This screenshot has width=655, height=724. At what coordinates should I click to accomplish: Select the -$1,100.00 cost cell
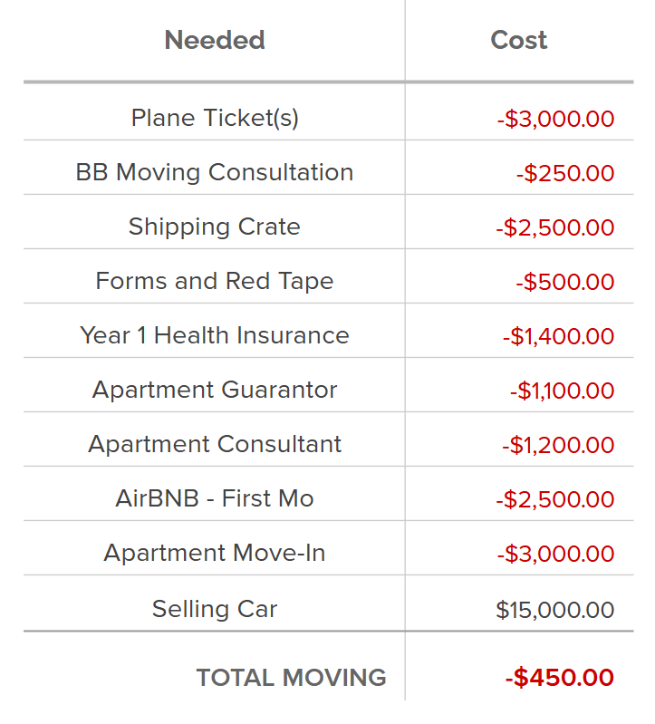tap(562, 391)
